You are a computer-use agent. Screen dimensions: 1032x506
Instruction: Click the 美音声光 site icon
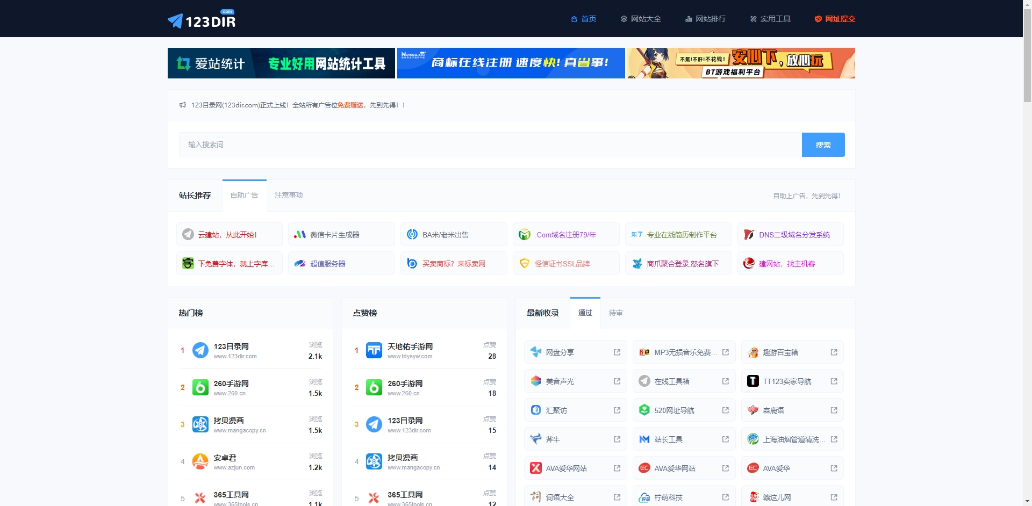coord(536,381)
